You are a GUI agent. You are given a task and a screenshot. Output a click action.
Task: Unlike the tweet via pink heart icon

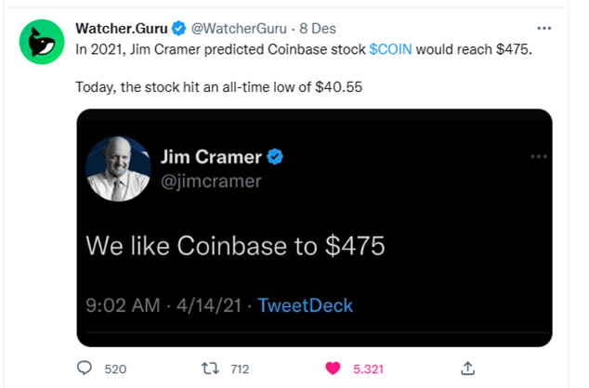(333, 369)
